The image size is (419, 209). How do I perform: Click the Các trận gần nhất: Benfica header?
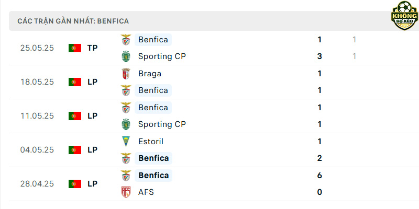[73, 21]
